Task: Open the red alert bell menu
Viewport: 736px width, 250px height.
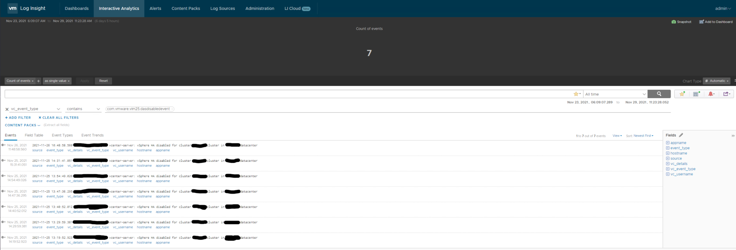Action: (x=711, y=94)
